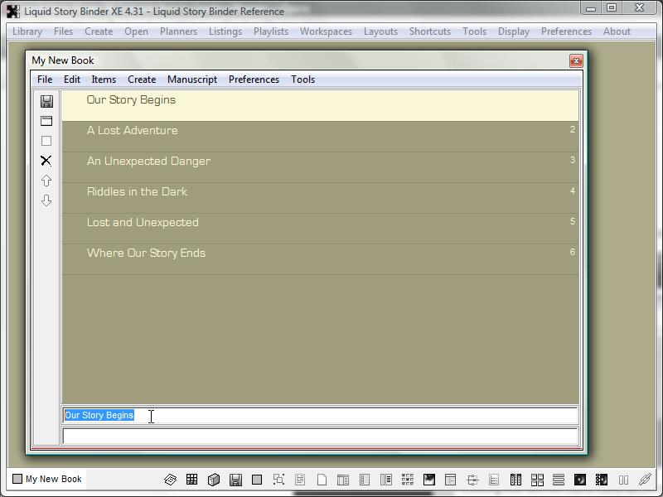The image size is (663, 497).
Task: Select the 'Riddles in the Dark' chapter
Action: click(x=137, y=192)
